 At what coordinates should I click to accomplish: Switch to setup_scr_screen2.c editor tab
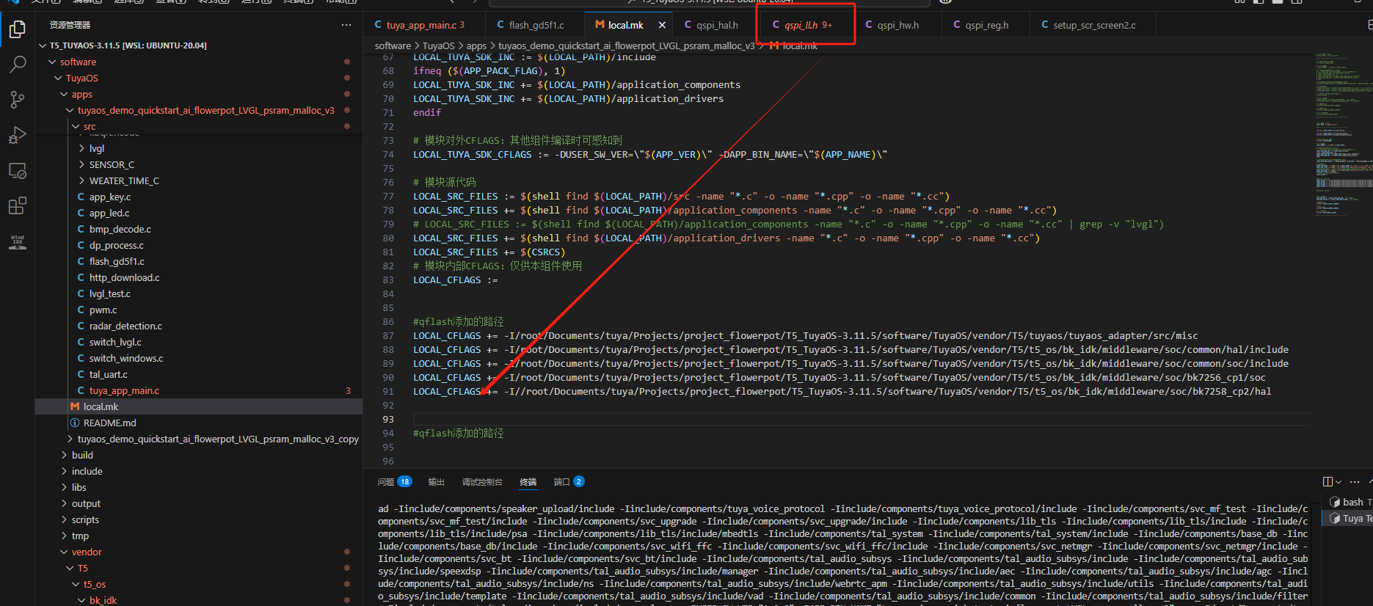coord(1093,25)
